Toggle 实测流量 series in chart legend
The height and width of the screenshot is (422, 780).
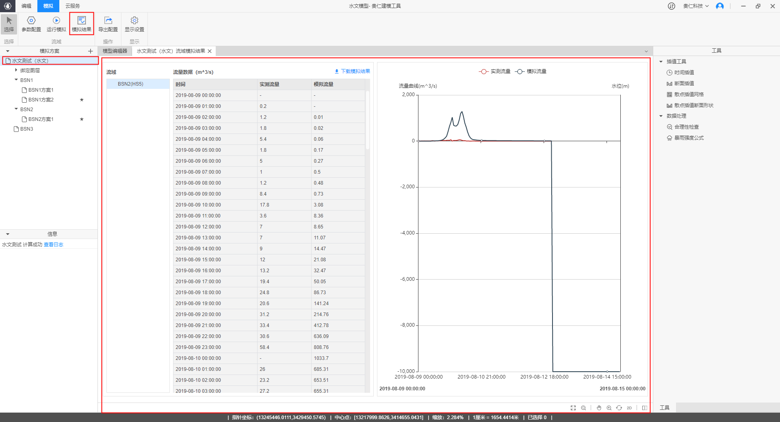pyautogui.click(x=494, y=71)
